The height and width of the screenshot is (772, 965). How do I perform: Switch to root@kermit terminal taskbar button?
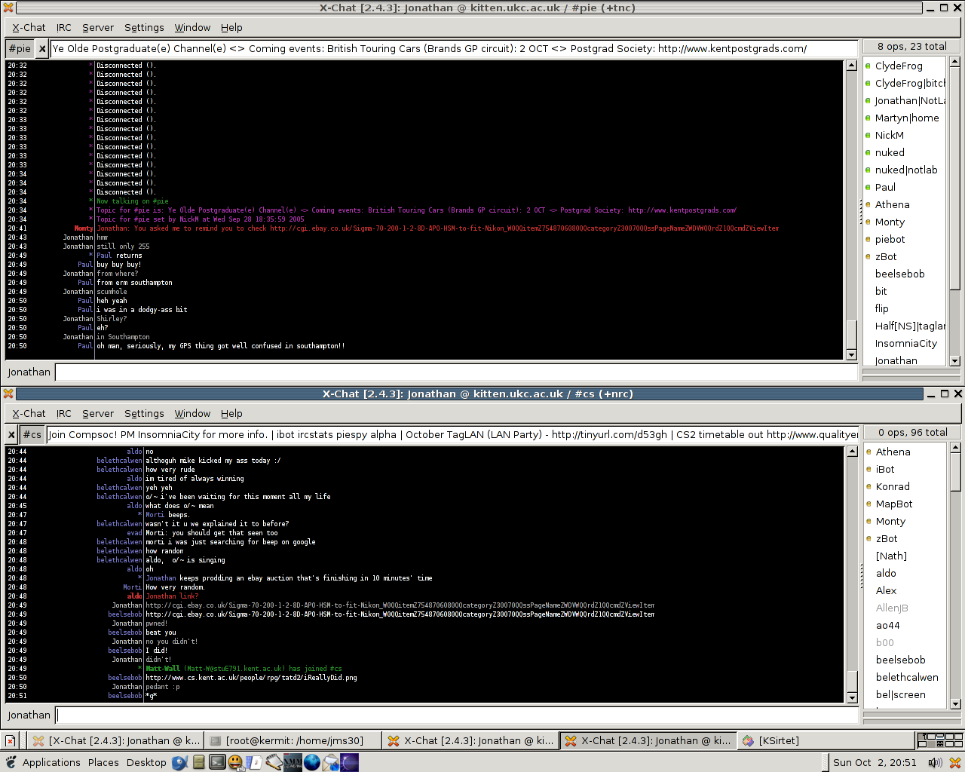(293, 740)
